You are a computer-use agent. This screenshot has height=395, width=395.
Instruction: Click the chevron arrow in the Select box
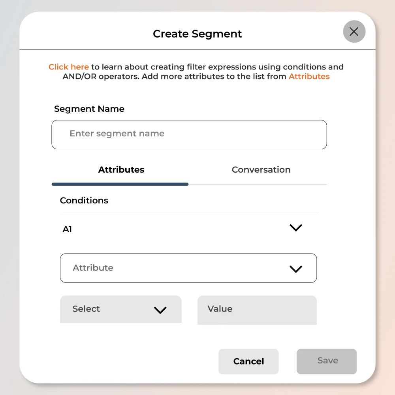coord(160,310)
